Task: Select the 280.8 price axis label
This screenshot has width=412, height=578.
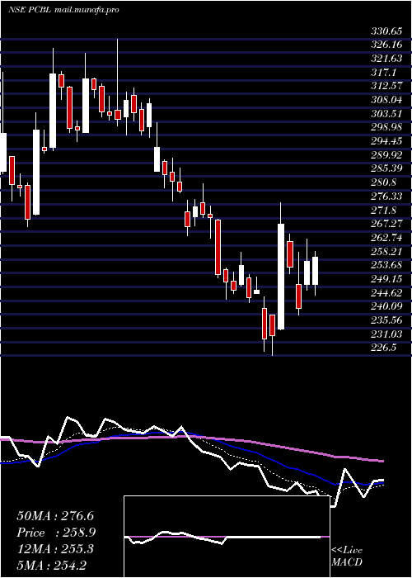Action: [x=383, y=182]
